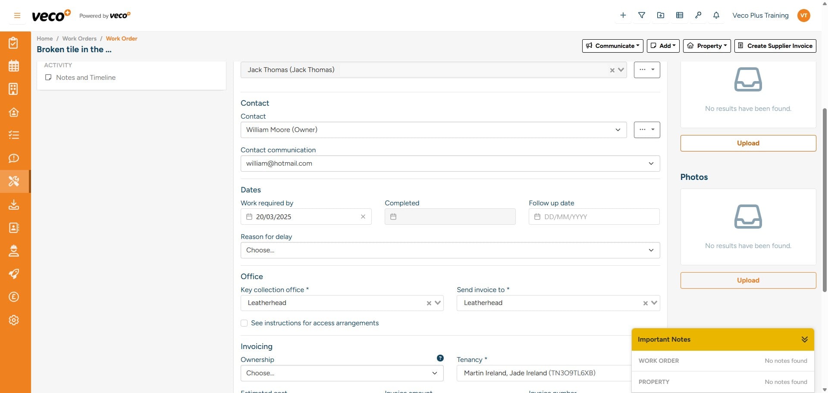Open the Property menu
The image size is (828, 393).
click(x=707, y=46)
